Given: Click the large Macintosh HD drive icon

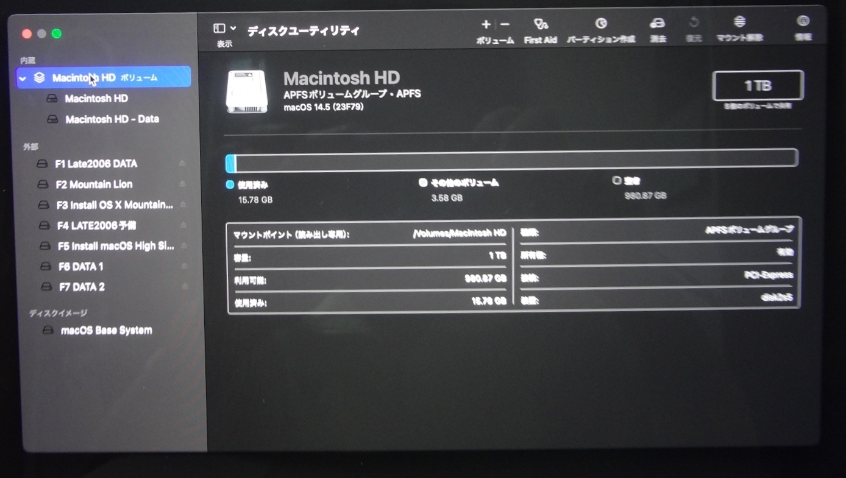Looking at the screenshot, I should (x=247, y=91).
